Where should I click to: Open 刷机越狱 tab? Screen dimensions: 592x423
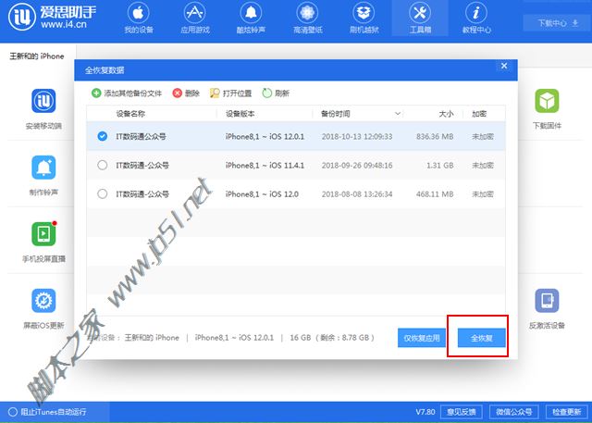[364, 19]
